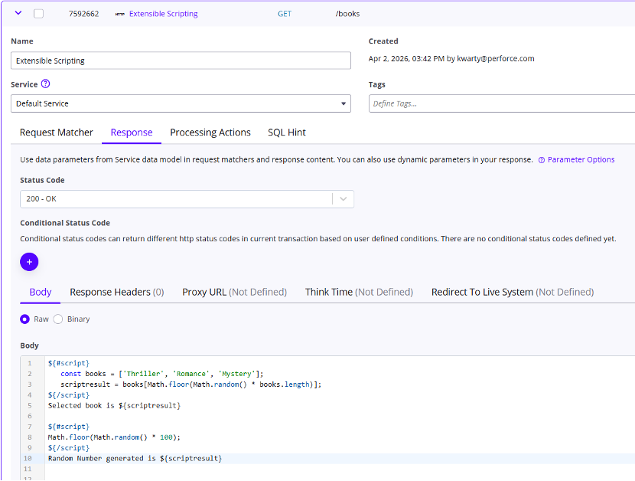Open the Think Time sub-tab

359,292
